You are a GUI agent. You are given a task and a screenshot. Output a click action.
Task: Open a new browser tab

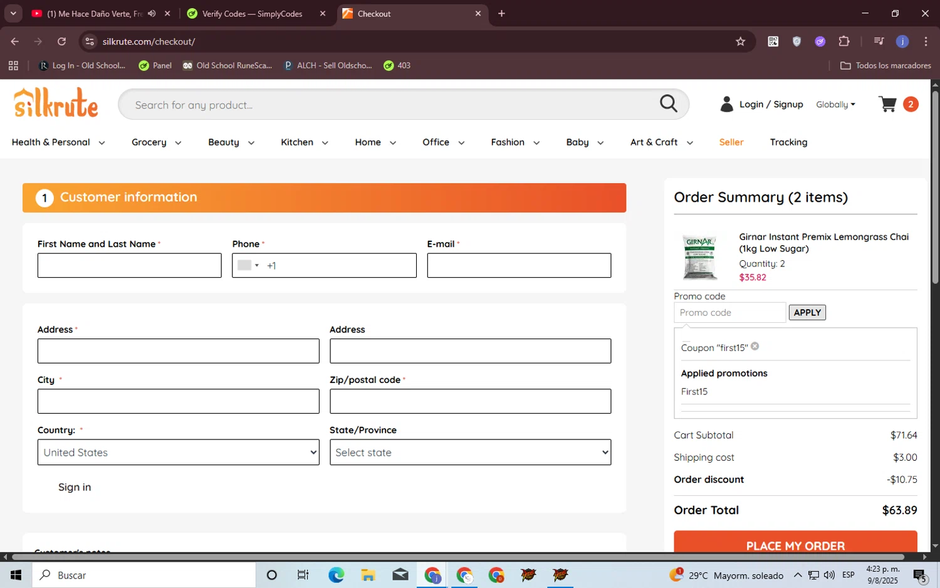[x=501, y=13]
